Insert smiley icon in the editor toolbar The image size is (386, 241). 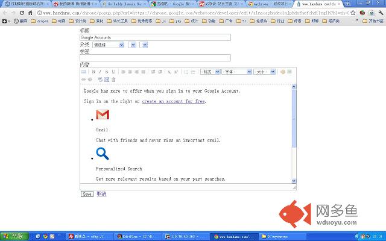(283, 72)
